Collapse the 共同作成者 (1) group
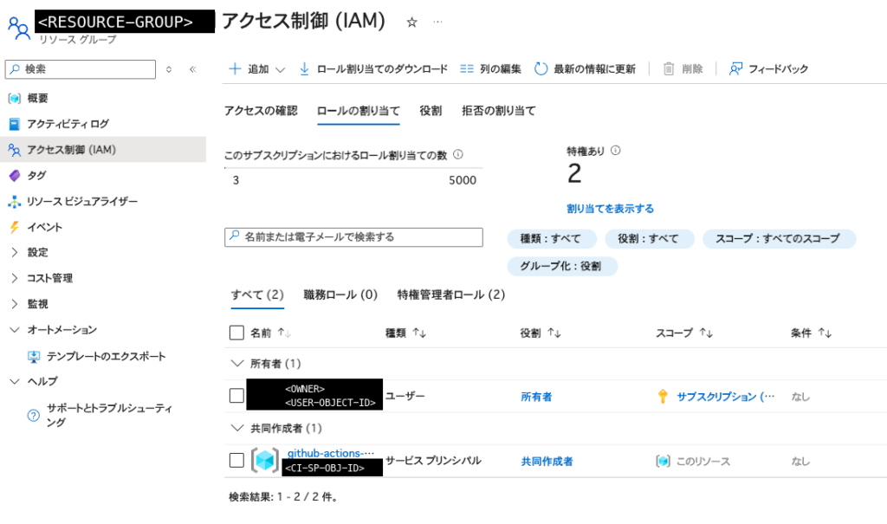The height and width of the screenshot is (524, 887). point(237,428)
